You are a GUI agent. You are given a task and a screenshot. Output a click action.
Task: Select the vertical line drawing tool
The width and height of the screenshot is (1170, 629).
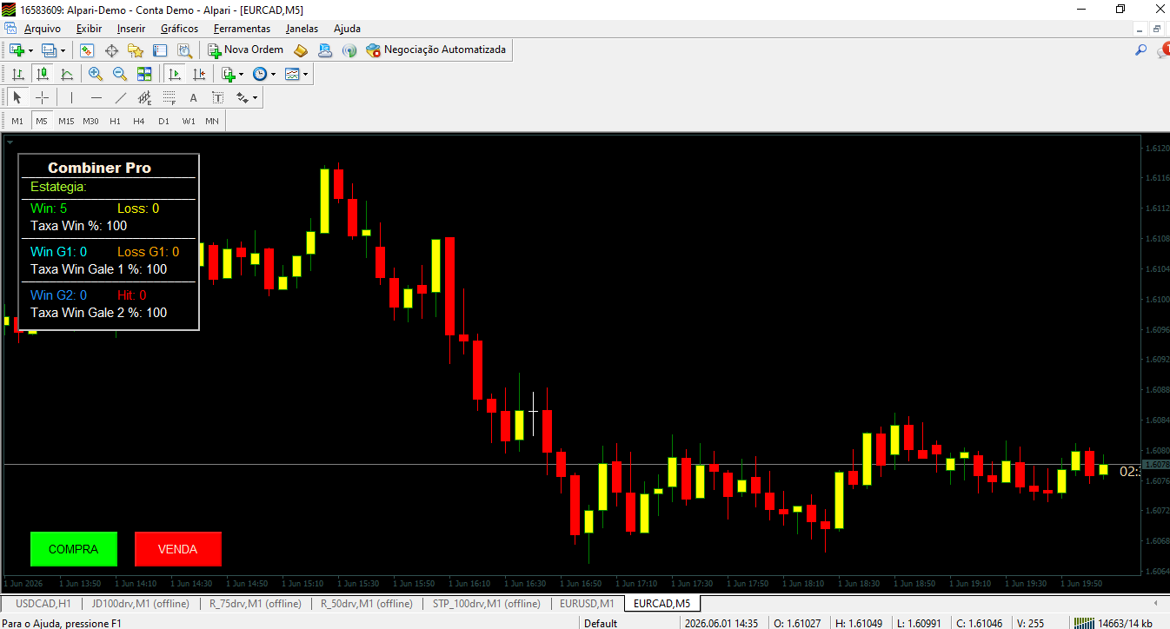tap(71, 97)
